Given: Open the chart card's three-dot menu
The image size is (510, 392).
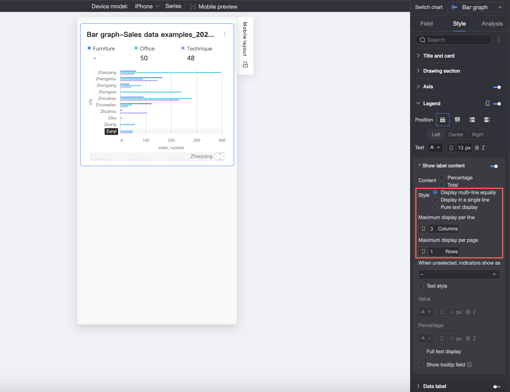Looking at the screenshot, I should click(225, 34).
